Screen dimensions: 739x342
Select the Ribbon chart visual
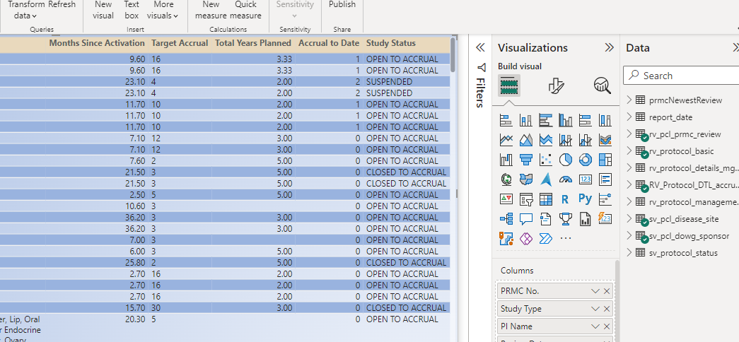[x=605, y=140]
